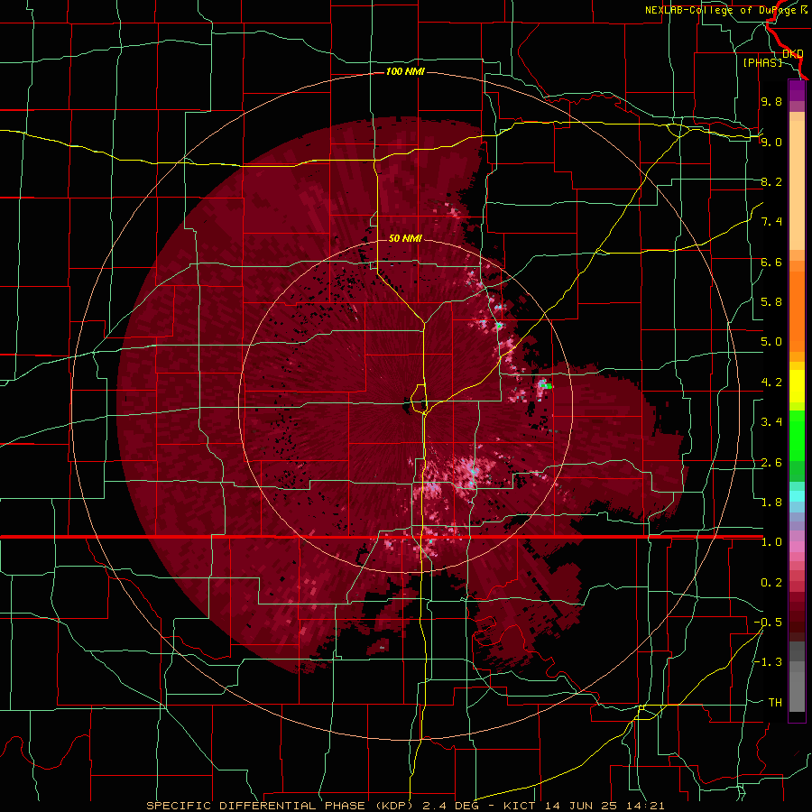The height and width of the screenshot is (812, 812).
Task: Click the 1.8 scale label
Action: click(771, 503)
